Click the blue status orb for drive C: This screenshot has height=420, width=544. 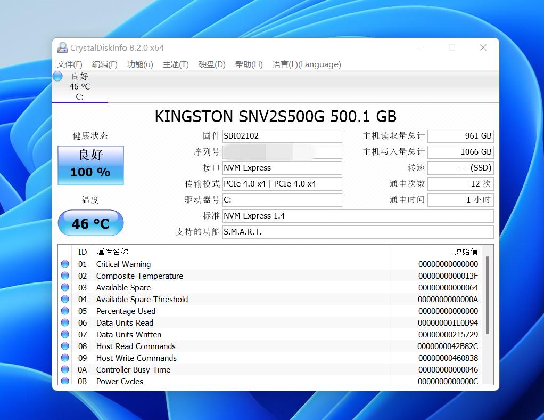pyautogui.click(x=58, y=76)
